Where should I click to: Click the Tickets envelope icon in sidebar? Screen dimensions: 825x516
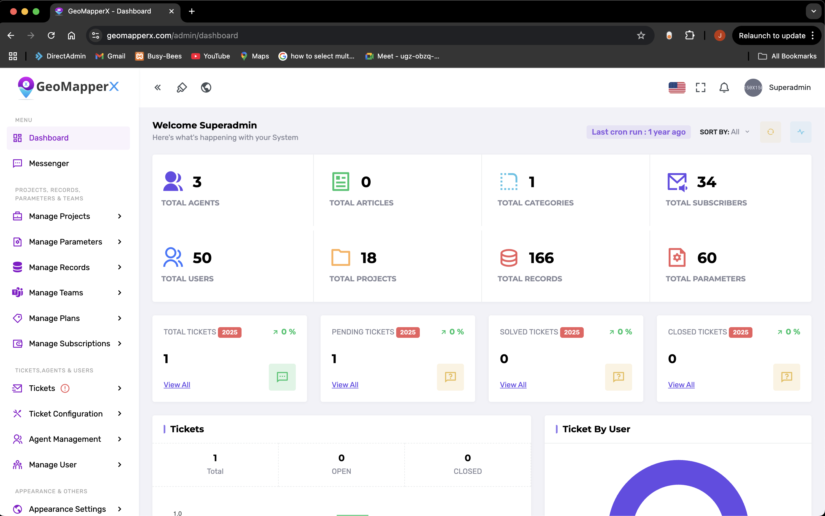[x=17, y=388]
